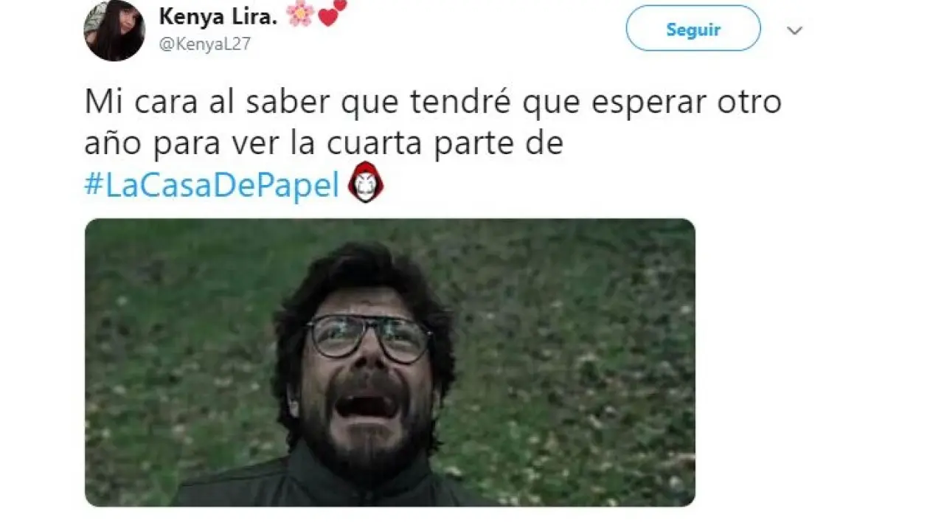The width and height of the screenshot is (944, 531).
Task: Follow the account with the Seguir button
Action: (x=693, y=29)
